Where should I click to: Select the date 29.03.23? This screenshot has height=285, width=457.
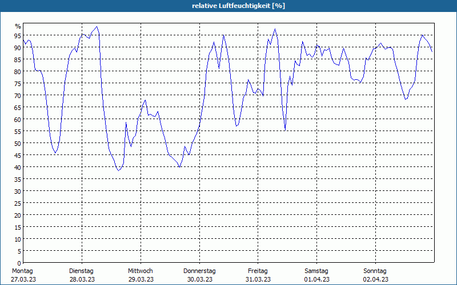[141, 279]
